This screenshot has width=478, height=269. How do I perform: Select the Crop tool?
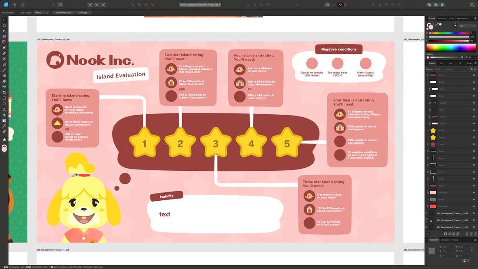[x=4, y=93]
